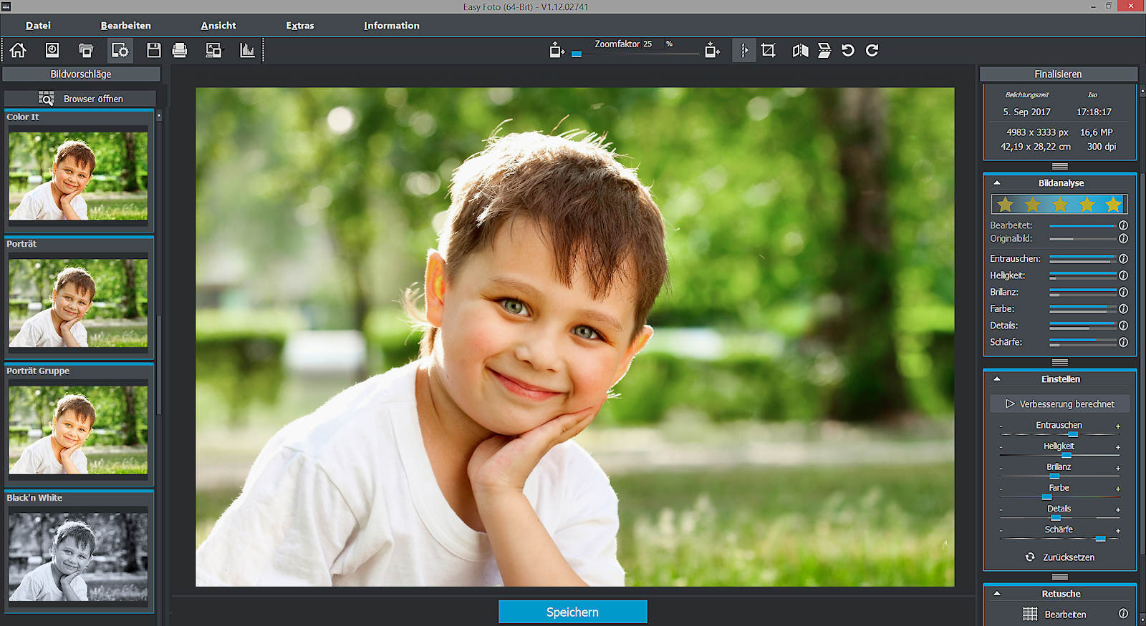Toggle the before/after comparison split view
The image size is (1146, 626).
pos(744,50)
